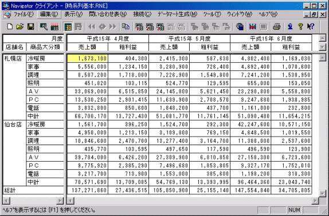Click the table icon marked 3

[x=160, y=27]
